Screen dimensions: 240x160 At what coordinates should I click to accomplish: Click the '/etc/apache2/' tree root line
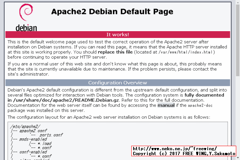(25, 127)
